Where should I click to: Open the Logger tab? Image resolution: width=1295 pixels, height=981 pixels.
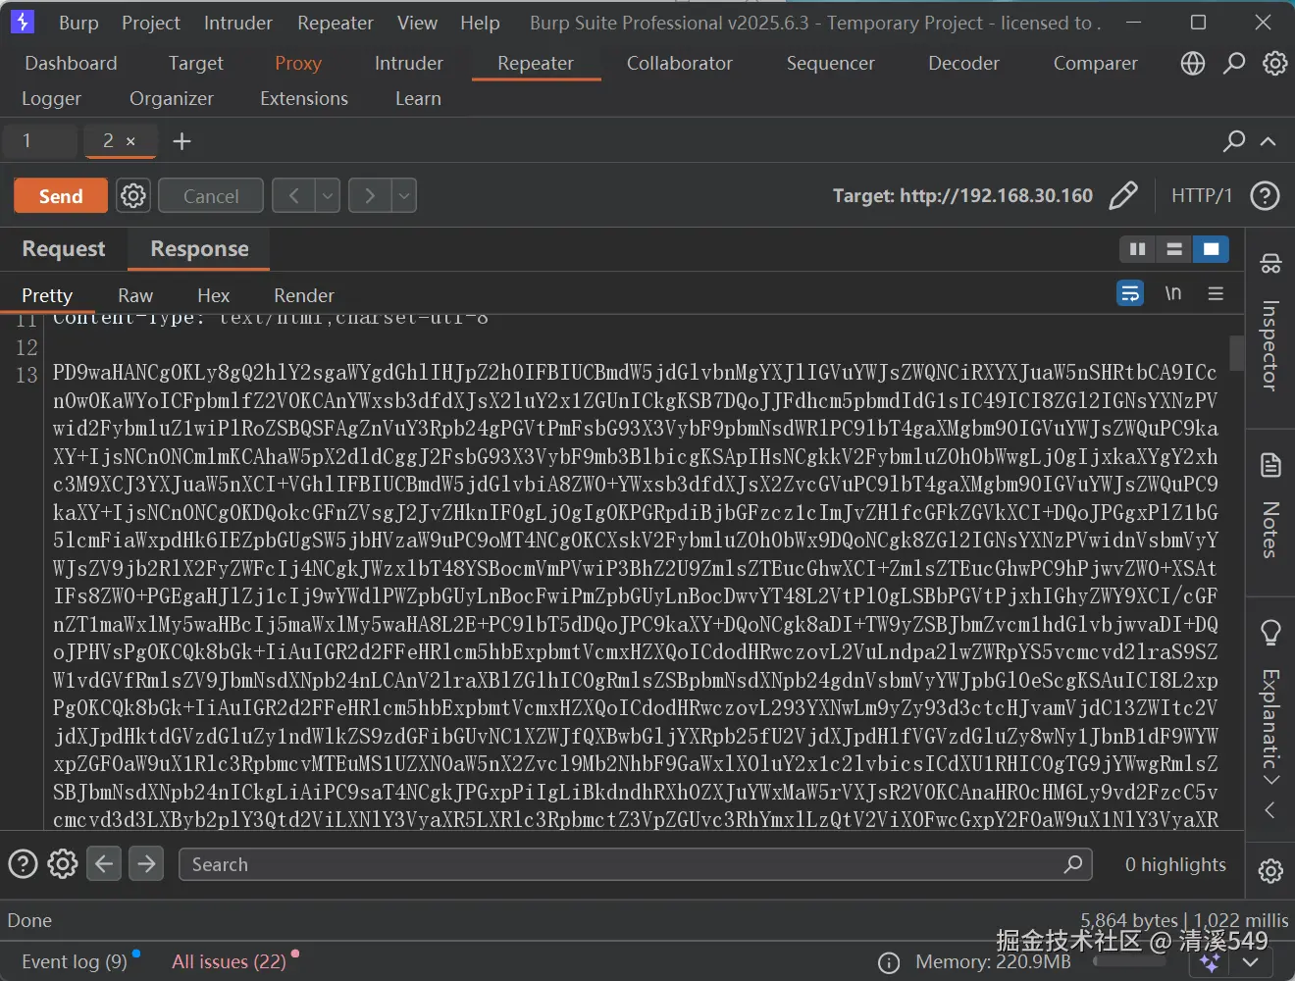(52, 98)
